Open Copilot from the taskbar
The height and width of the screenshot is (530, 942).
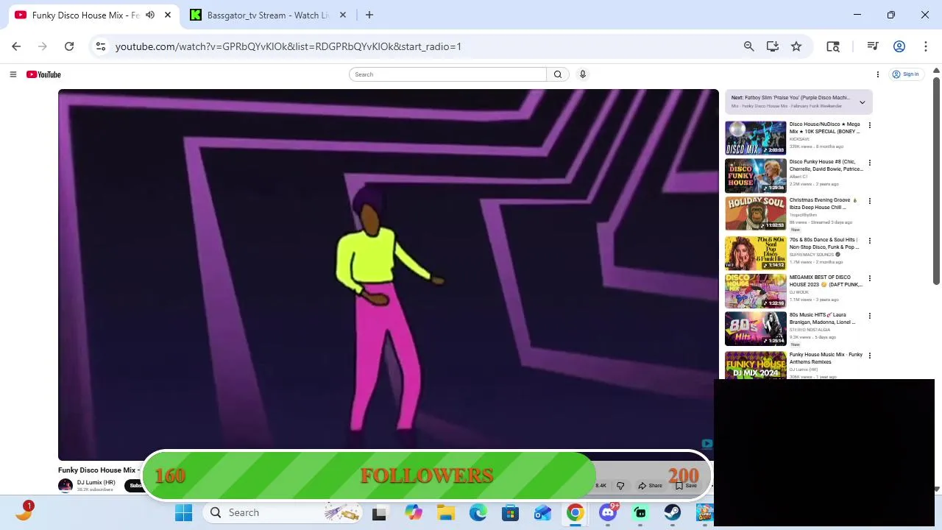(413, 512)
